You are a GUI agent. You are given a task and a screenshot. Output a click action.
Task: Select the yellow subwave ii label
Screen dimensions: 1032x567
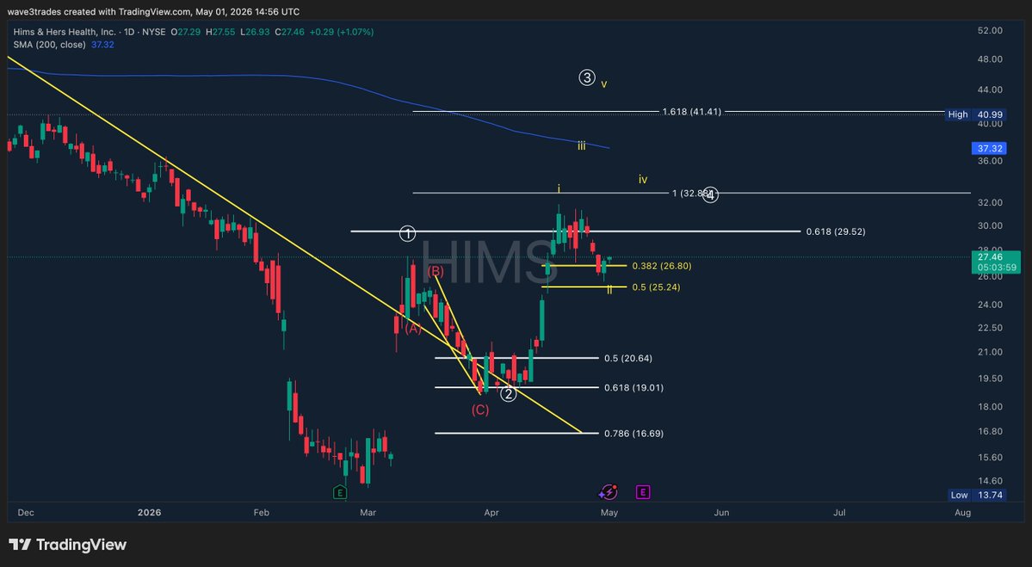(609, 289)
